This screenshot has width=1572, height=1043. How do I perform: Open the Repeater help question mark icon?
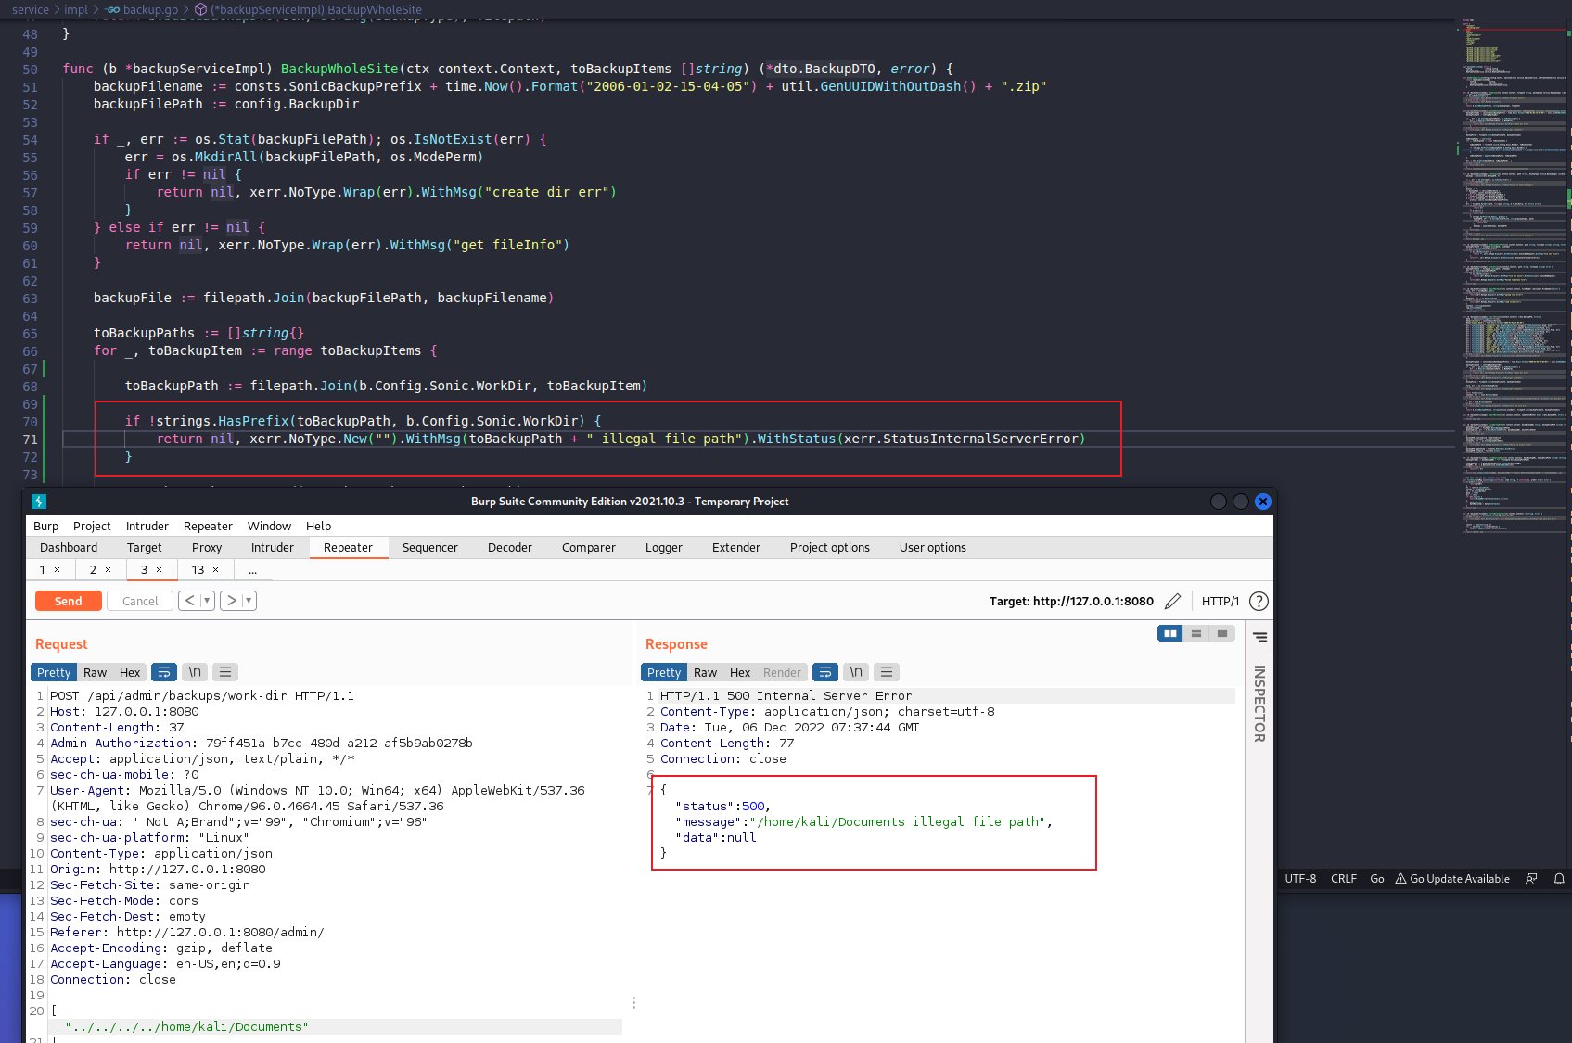click(1259, 601)
